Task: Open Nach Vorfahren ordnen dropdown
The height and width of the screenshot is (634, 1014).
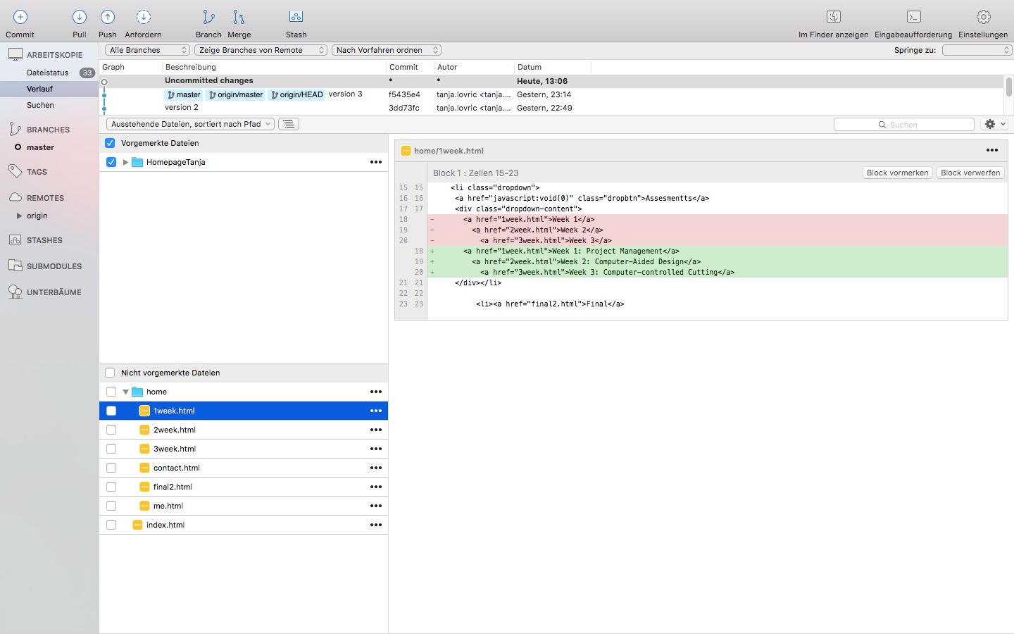Action: point(386,50)
